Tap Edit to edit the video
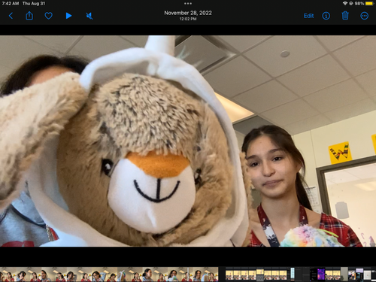Image resolution: width=376 pixels, height=282 pixels. coord(308,16)
